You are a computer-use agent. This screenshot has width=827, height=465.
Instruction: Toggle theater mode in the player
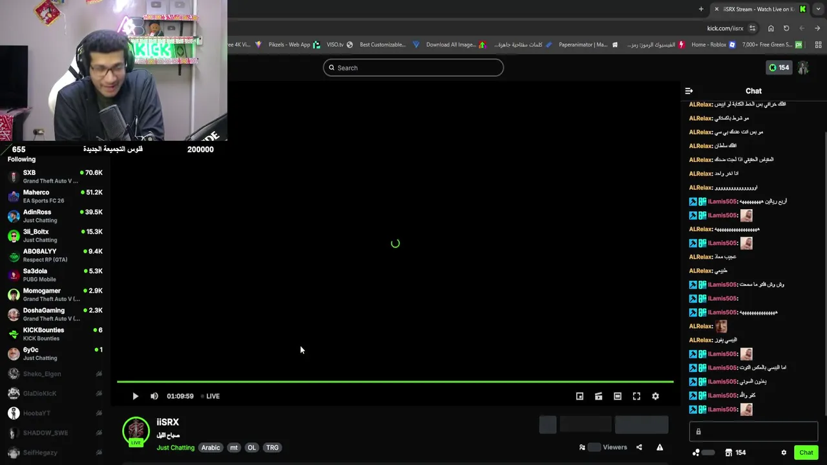pos(618,396)
